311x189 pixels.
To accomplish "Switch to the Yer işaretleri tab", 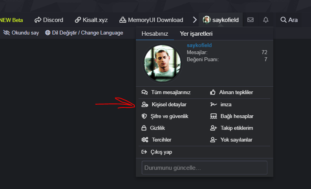I will click(x=196, y=34).
